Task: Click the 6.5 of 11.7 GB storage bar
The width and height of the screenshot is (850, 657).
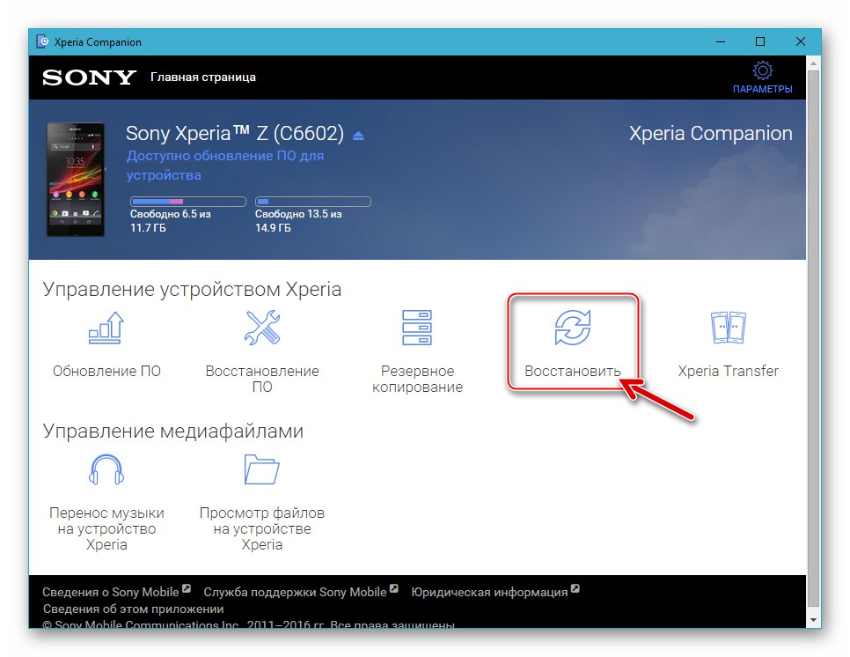Action: click(x=186, y=201)
